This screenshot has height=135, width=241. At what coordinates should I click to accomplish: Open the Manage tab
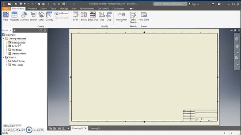coord(64,9)
